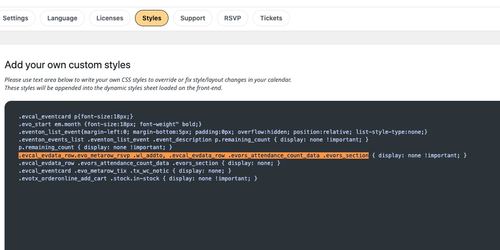The image size is (500, 250).
Task: Click the line starting 'p.remaining_count { display'
Action: [96, 147]
